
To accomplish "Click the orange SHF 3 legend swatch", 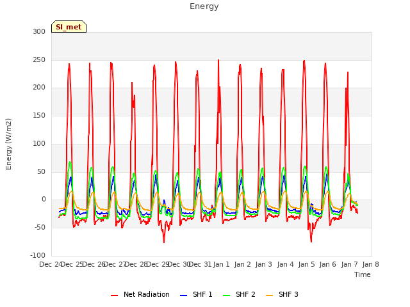I will tap(269, 295).
